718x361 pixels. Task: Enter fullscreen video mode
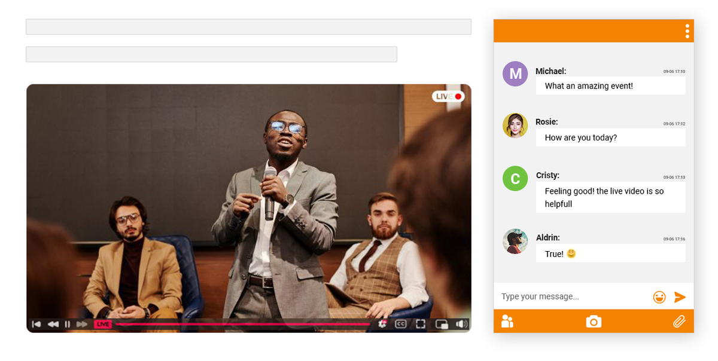click(x=421, y=324)
